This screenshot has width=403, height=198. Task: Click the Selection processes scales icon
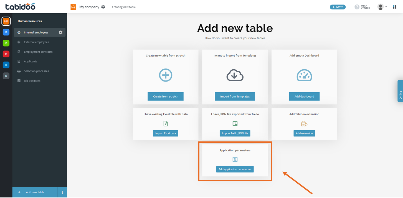[x=19, y=71]
